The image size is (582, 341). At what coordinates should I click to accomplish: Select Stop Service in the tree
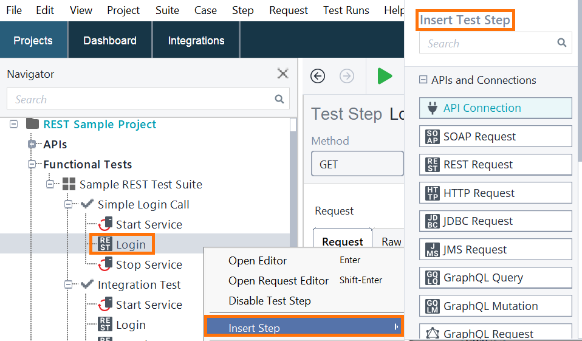149,264
